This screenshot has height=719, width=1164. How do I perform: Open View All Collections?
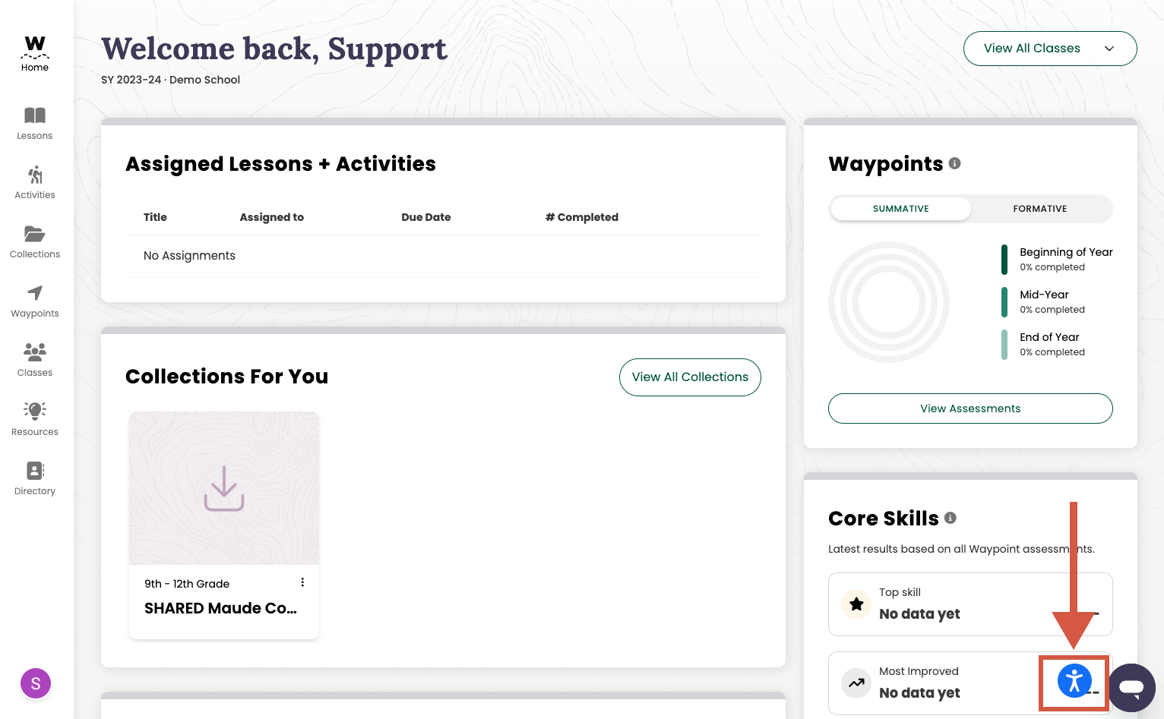click(690, 377)
